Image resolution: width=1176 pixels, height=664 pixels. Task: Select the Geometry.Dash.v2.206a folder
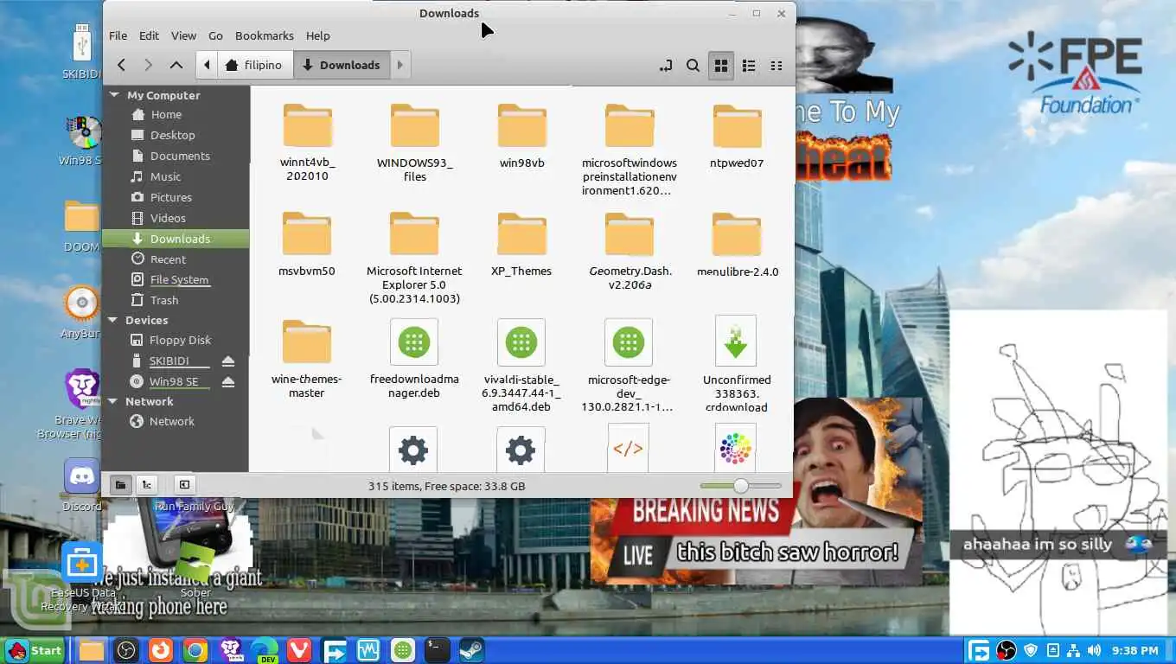click(630, 252)
